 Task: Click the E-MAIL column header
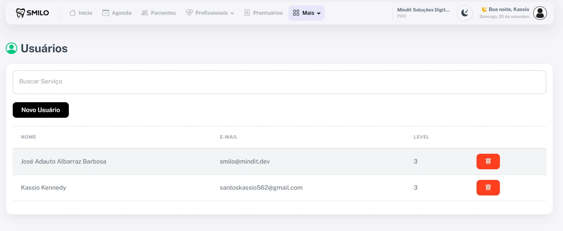click(x=229, y=137)
